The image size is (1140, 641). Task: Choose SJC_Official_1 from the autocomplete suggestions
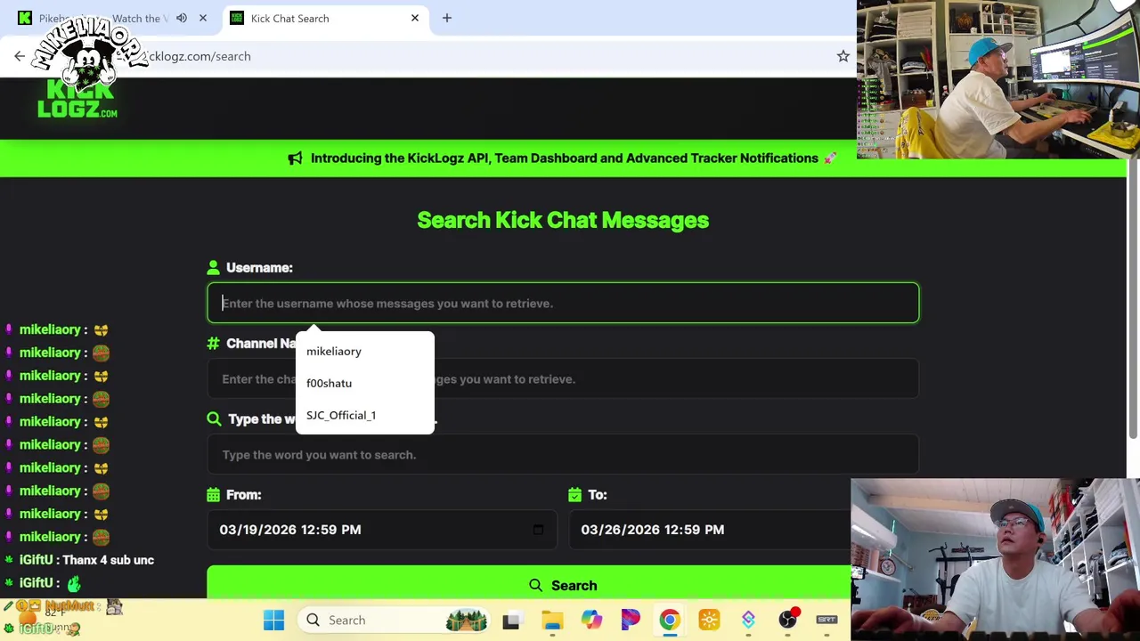(x=365, y=415)
